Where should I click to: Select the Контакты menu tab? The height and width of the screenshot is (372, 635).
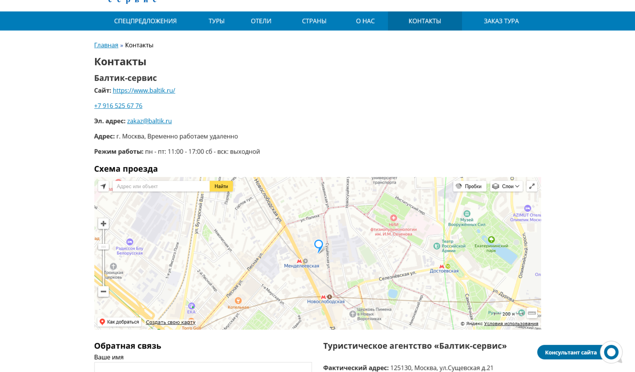click(425, 21)
